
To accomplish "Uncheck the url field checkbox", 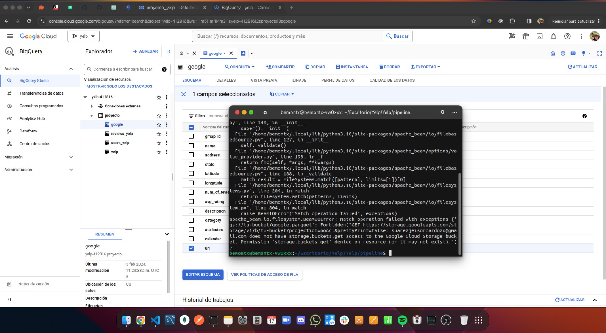I will coord(191,248).
